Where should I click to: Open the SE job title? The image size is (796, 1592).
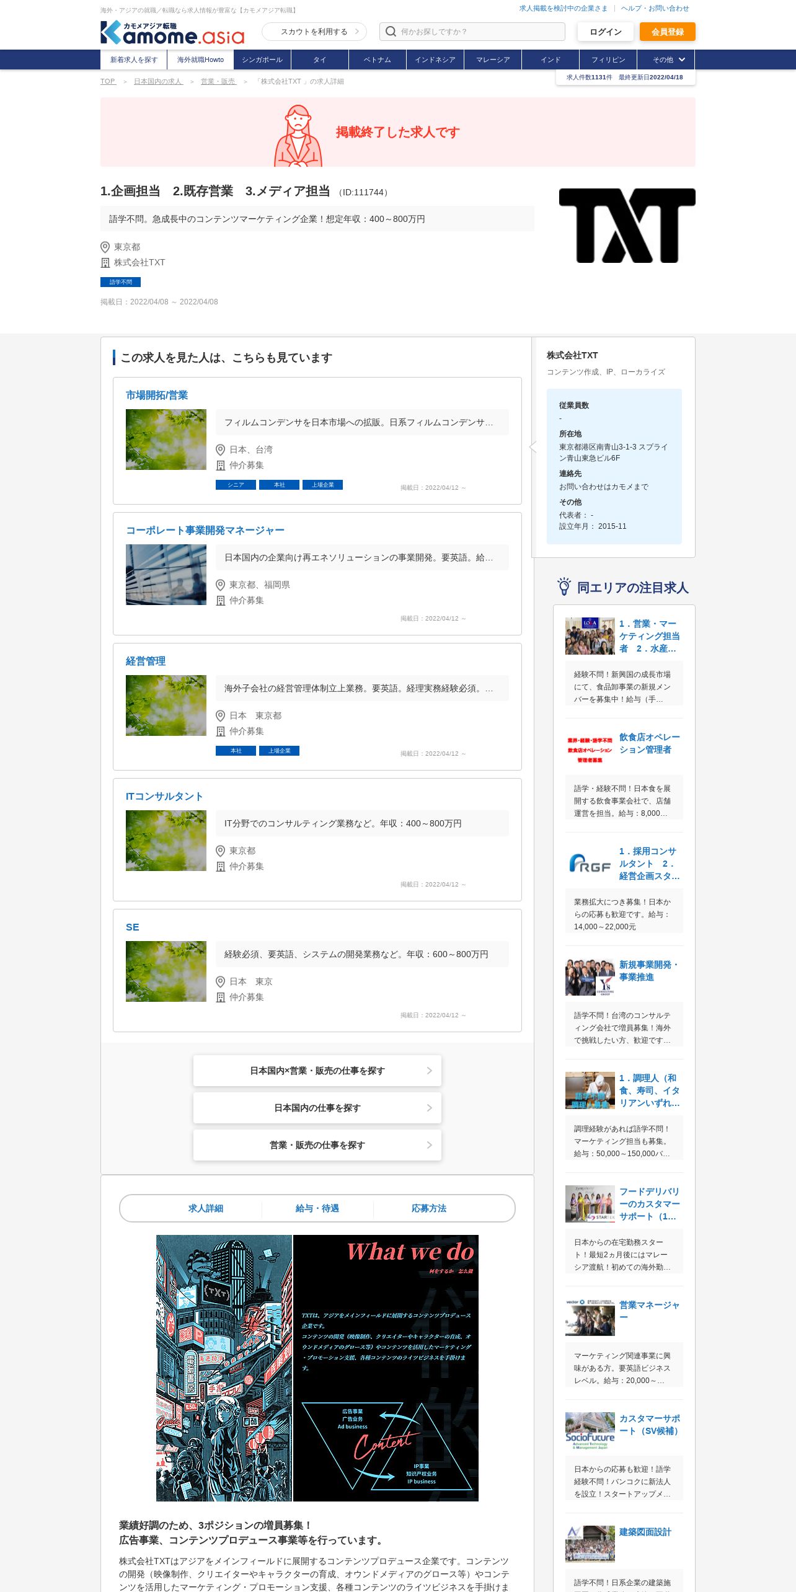[133, 927]
